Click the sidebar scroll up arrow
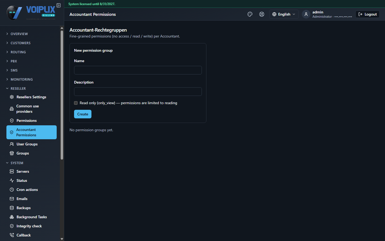This screenshot has height=241, width=385. point(62,28)
